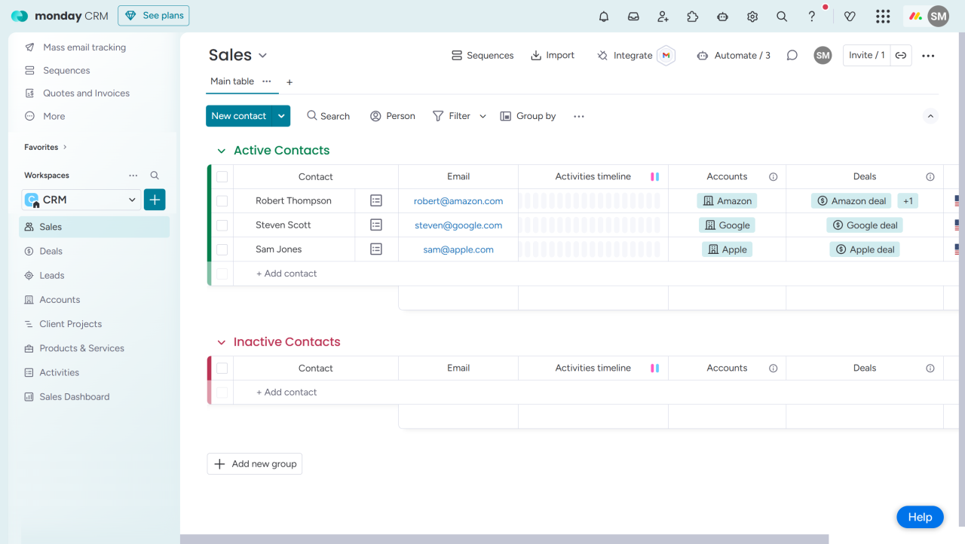Open the notifications bell icon
The height and width of the screenshot is (544, 965).
click(603, 17)
